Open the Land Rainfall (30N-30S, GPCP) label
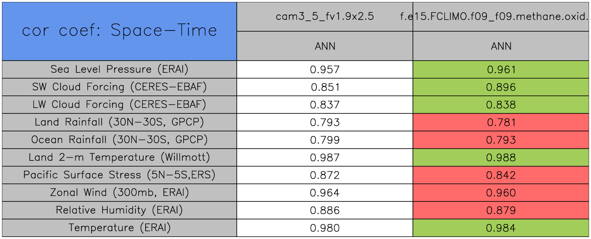This screenshot has width=591, height=239. coord(119,122)
